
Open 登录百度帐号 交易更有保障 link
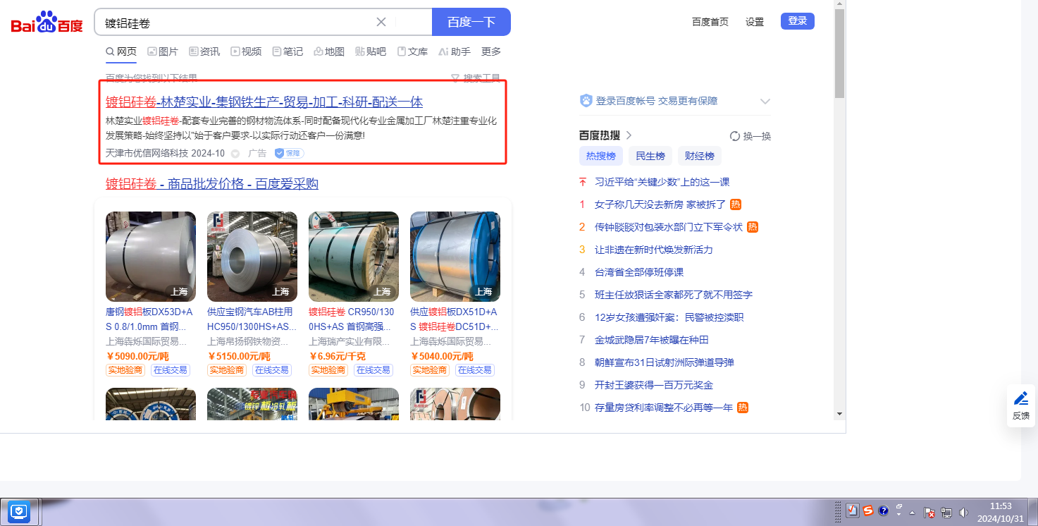pyautogui.click(x=657, y=101)
